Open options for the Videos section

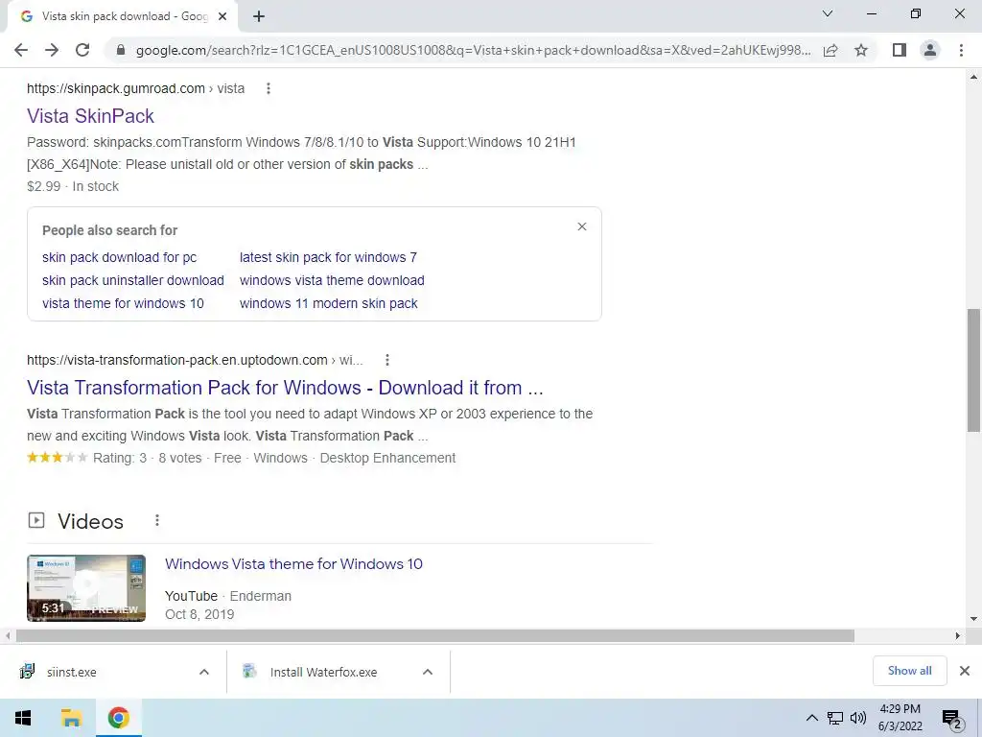tap(157, 520)
